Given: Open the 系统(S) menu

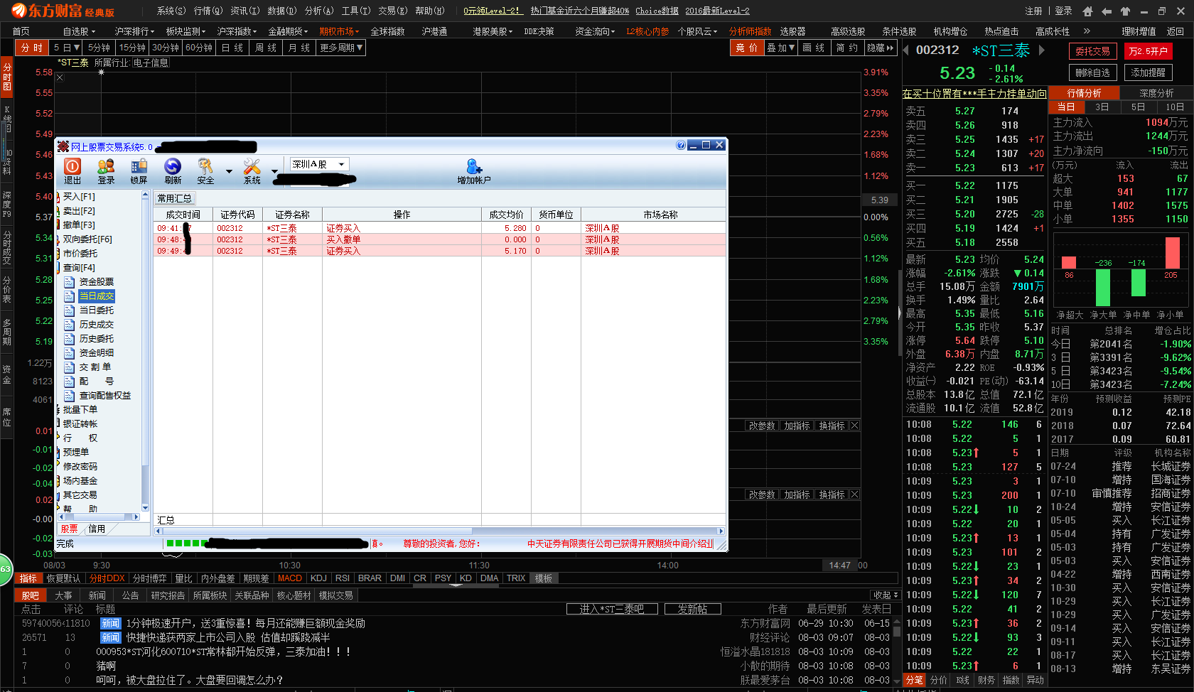Looking at the screenshot, I should pyautogui.click(x=171, y=11).
